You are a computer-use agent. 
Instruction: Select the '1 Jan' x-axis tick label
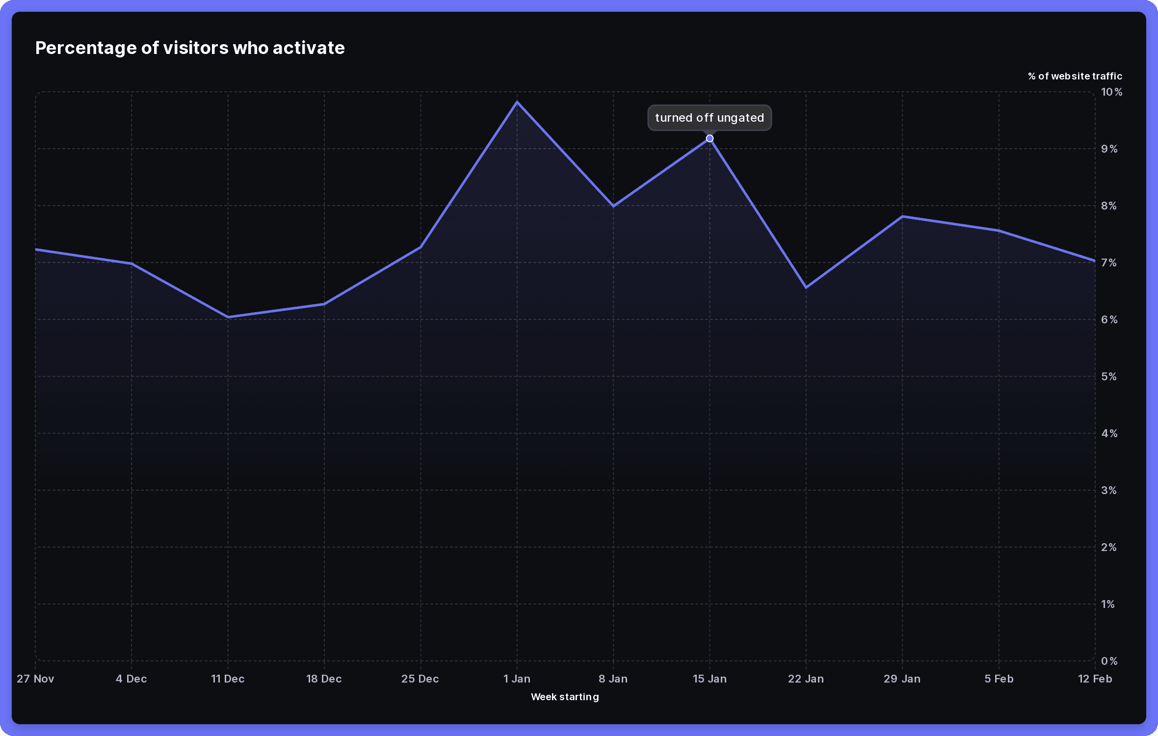tap(517, 679)
